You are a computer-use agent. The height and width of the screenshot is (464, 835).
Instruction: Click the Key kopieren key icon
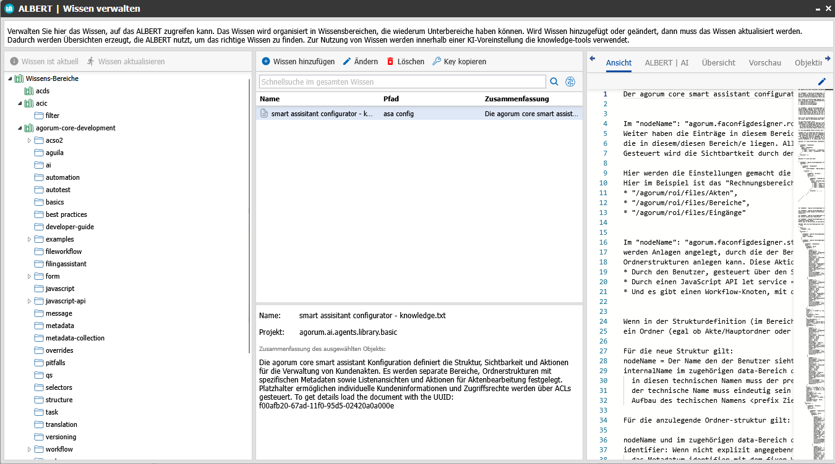pos(437,62)
